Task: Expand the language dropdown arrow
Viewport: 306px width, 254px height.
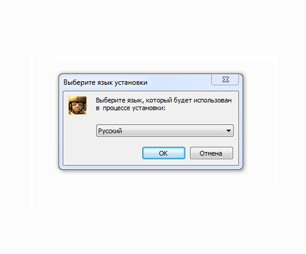Action: 229,131
